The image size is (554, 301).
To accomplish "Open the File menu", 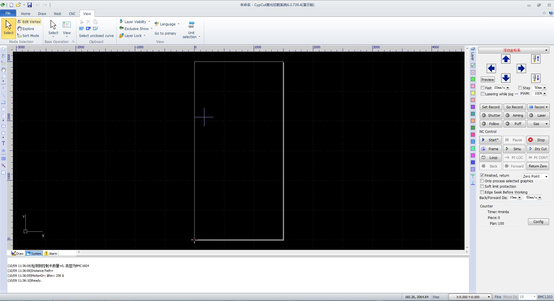I will 8,13.
